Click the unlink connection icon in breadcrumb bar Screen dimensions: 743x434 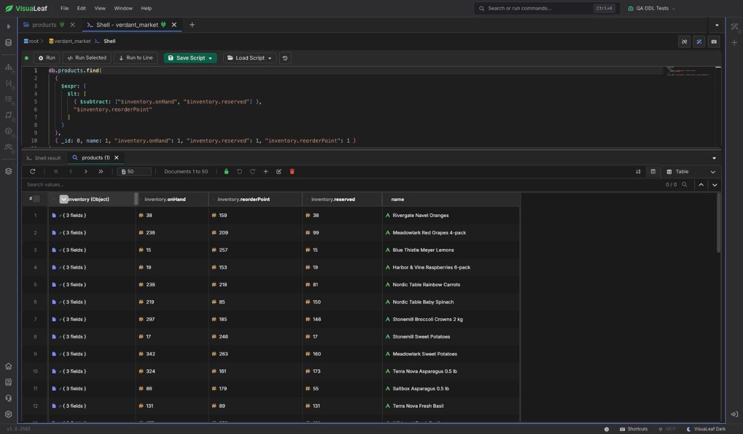(684, 42)
